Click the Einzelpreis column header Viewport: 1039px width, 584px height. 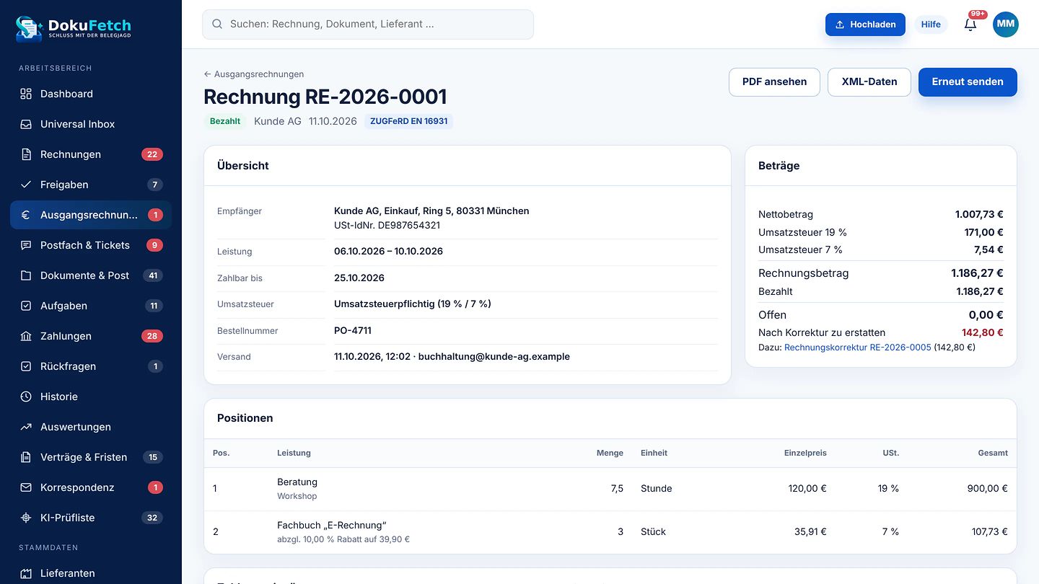pos(805,453)
